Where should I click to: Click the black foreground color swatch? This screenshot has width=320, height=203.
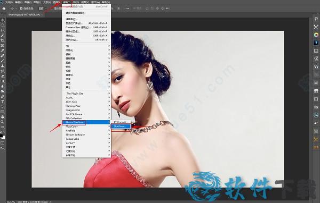click(x=2, y=136)
